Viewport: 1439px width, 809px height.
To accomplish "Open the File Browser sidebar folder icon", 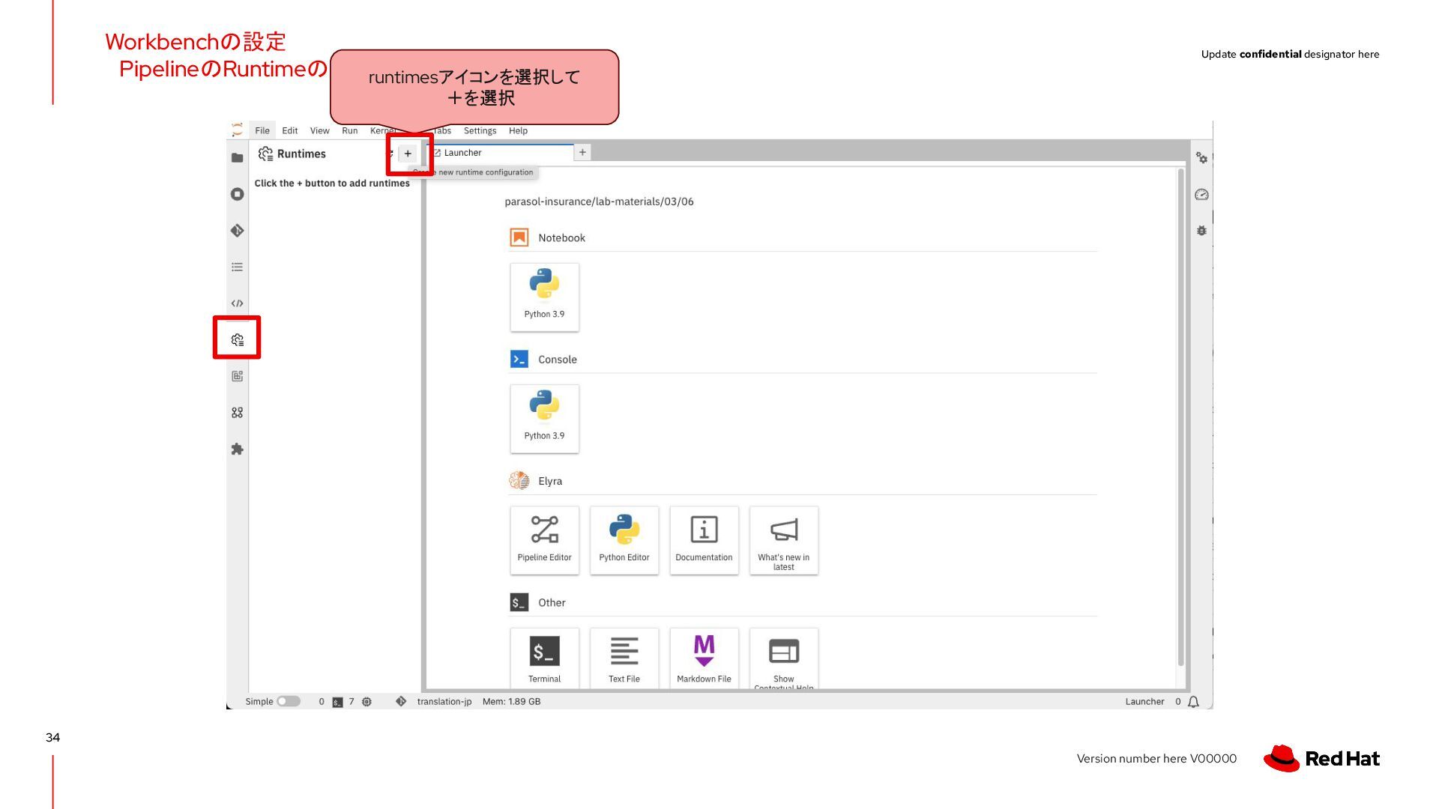I will (237, 157).
